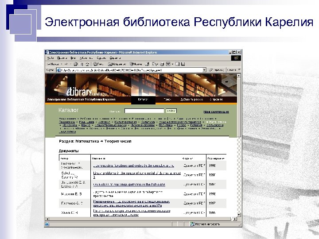Open the View (Вид) menu
This screenshot has width=319, height=239.
click(x=73, y=58)
